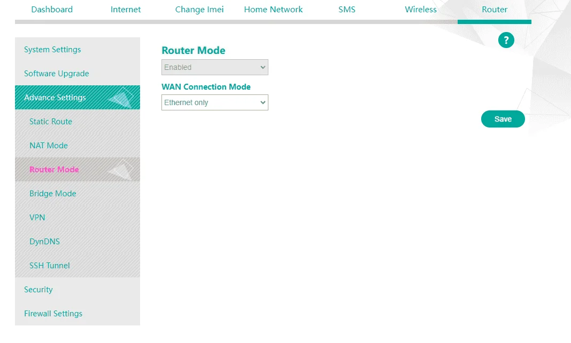Select the Router tab
Viewport: 571px width, 343px height.
point(495,10)
